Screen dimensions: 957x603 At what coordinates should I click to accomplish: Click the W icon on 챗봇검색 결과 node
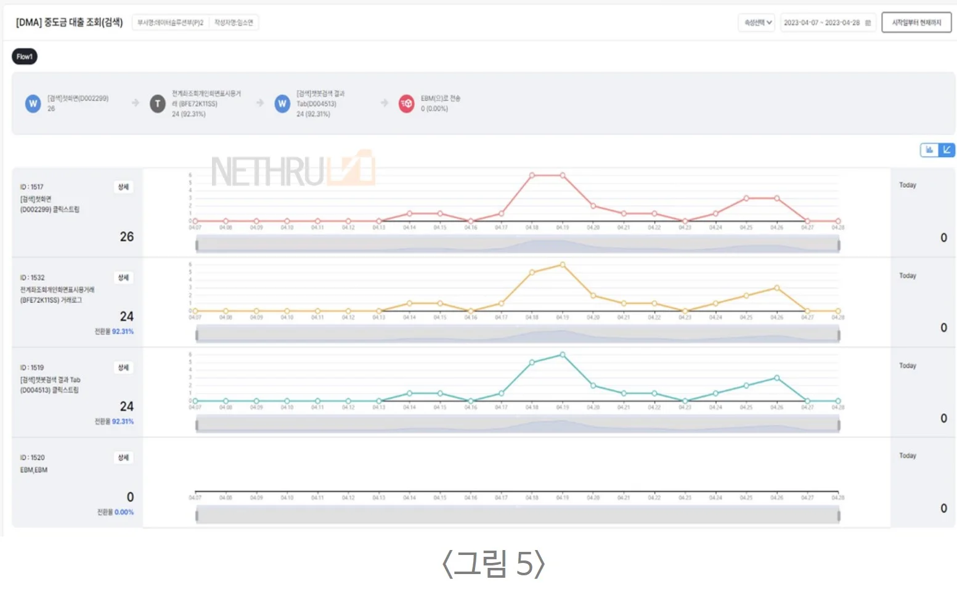282,103
